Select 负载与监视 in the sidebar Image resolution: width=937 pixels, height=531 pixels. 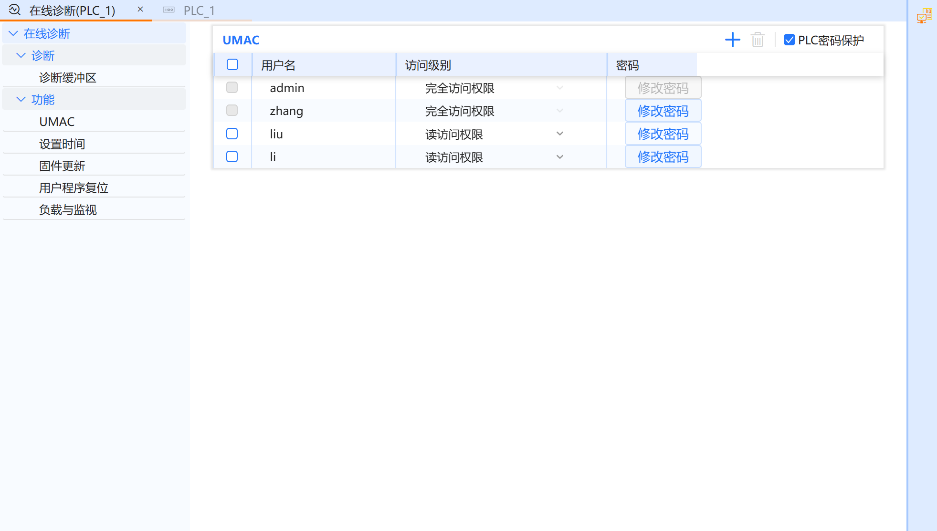68,210
